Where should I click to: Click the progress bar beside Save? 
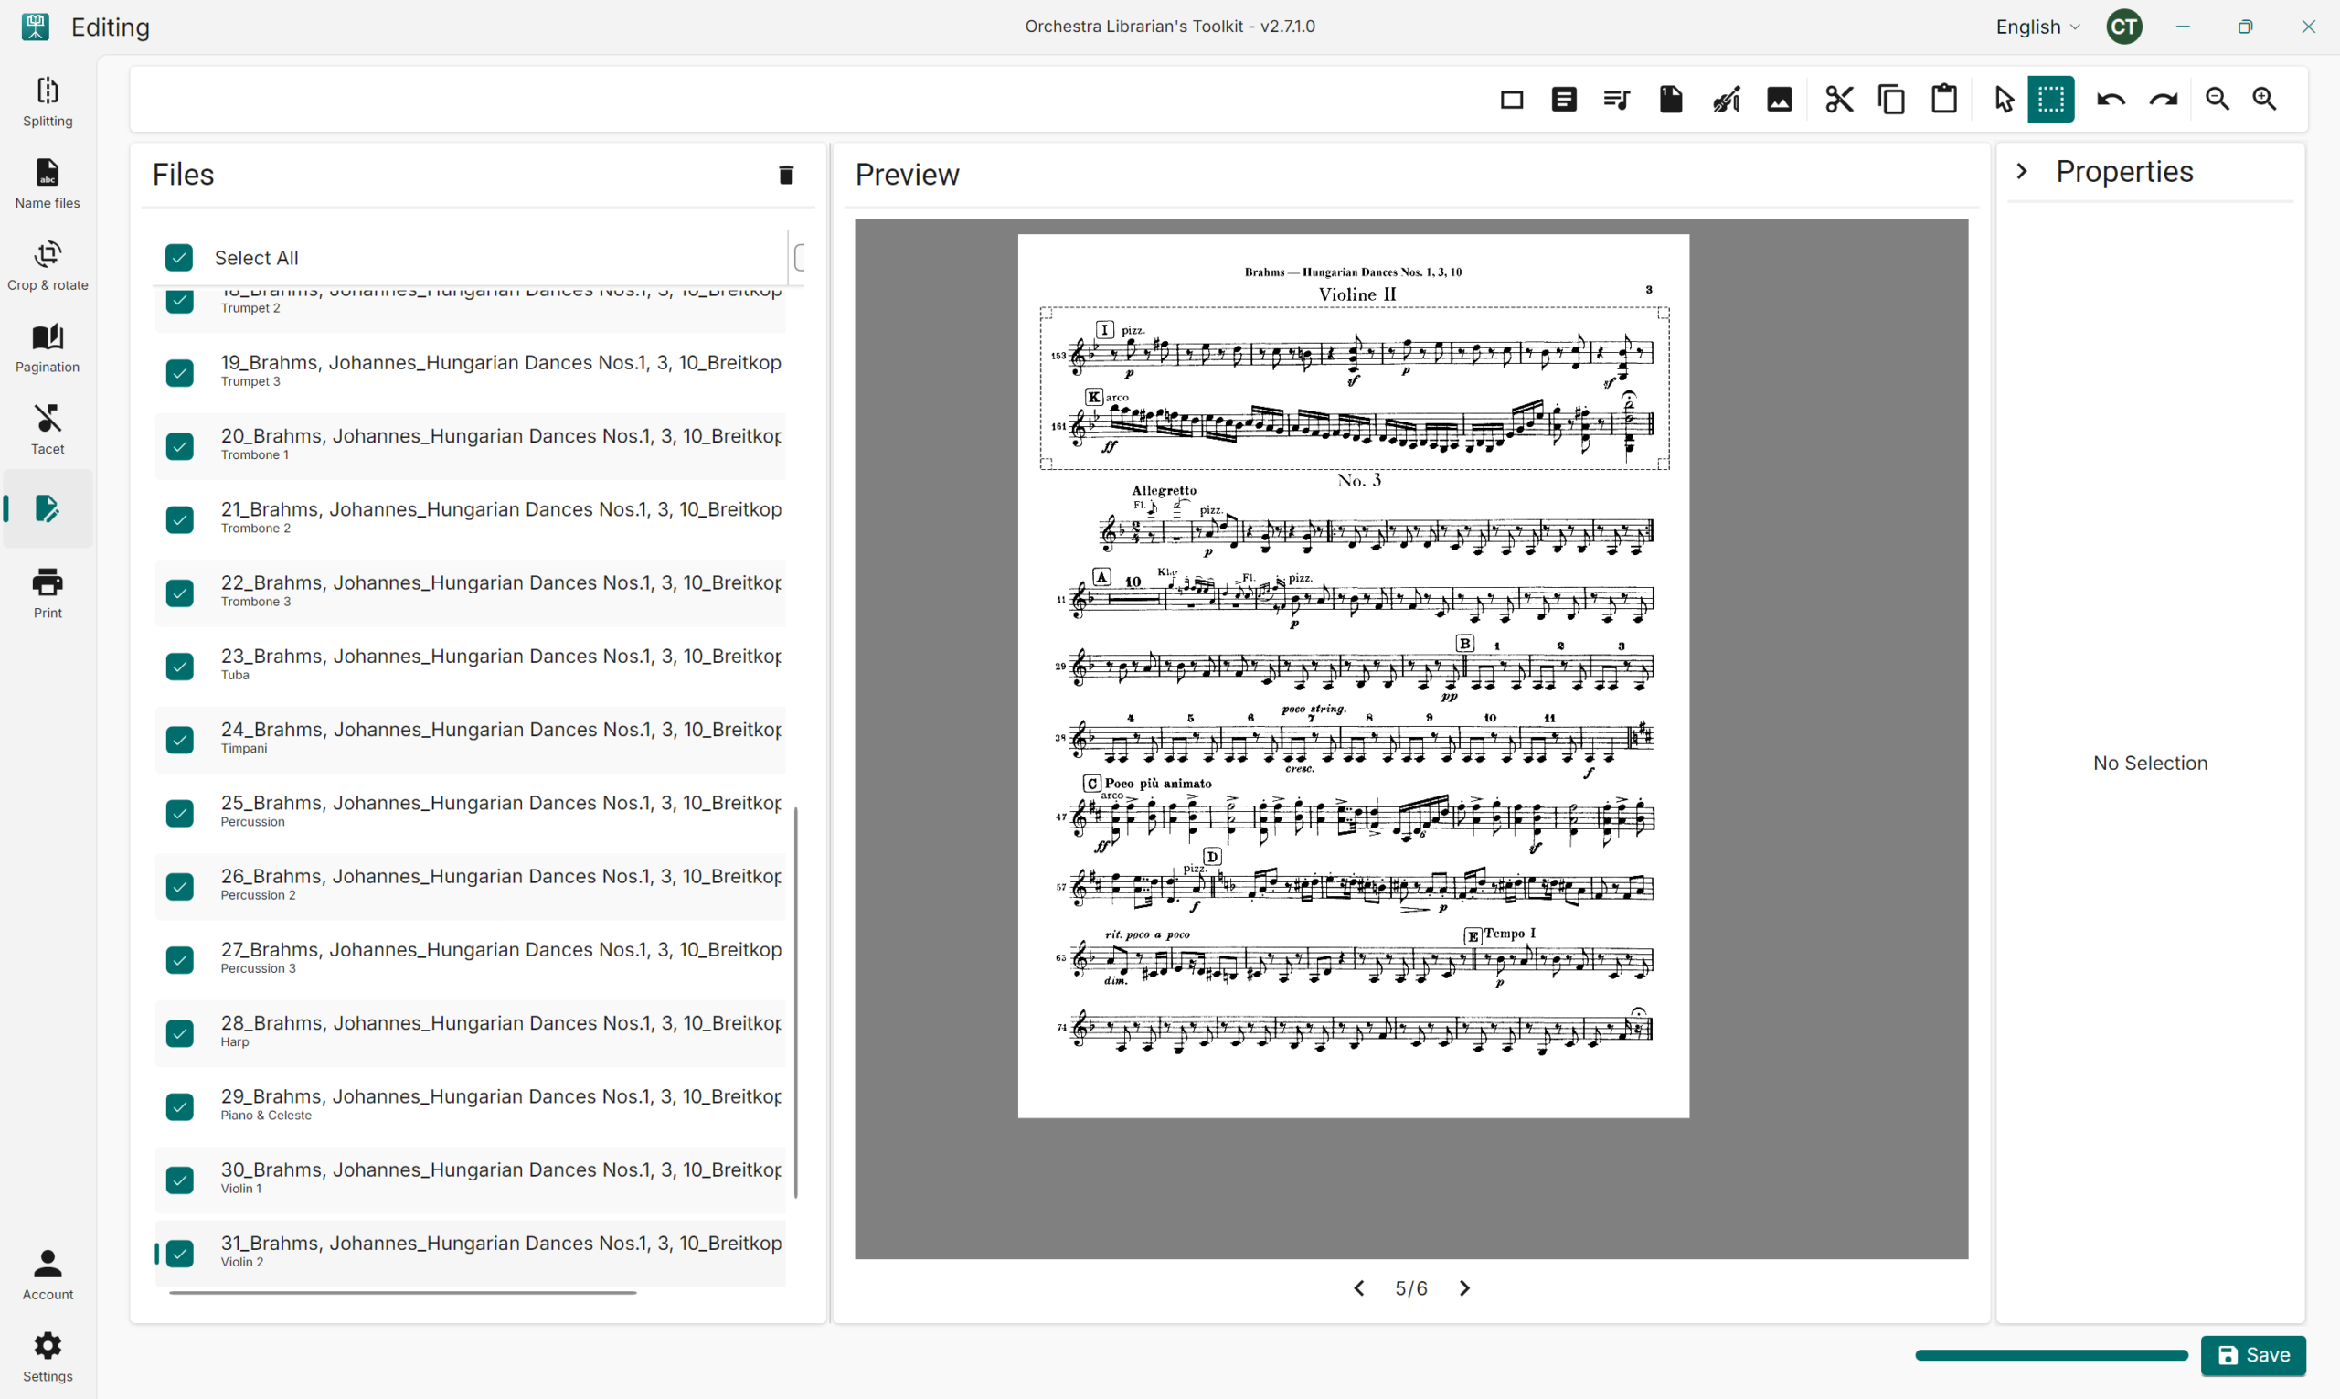2052,1356
